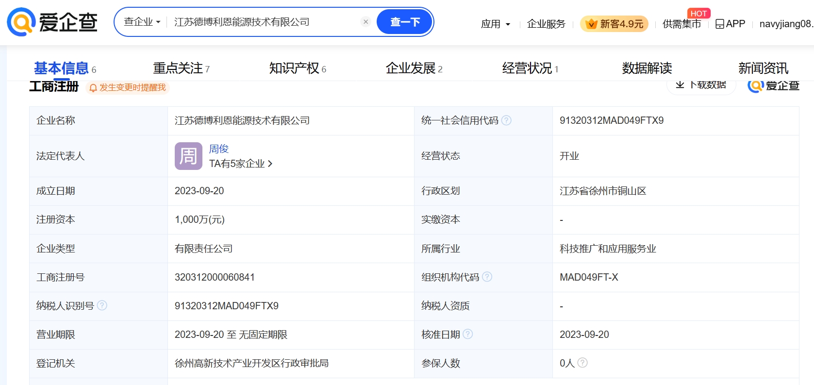Click the APP phone icon in header
The width and height of the screenshot is (814, 385).
point(720,24)
